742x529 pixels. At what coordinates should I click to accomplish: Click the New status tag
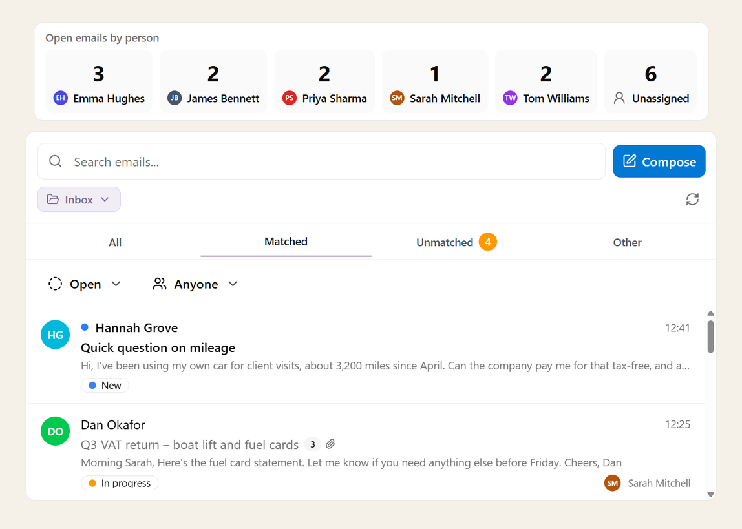point(105,386)
